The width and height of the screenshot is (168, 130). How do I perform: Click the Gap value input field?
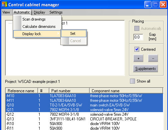[138, 37]
